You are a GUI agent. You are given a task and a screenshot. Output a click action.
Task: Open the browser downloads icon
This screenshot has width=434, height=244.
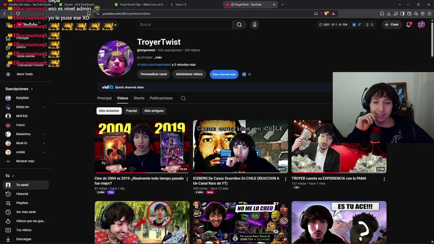389,14
